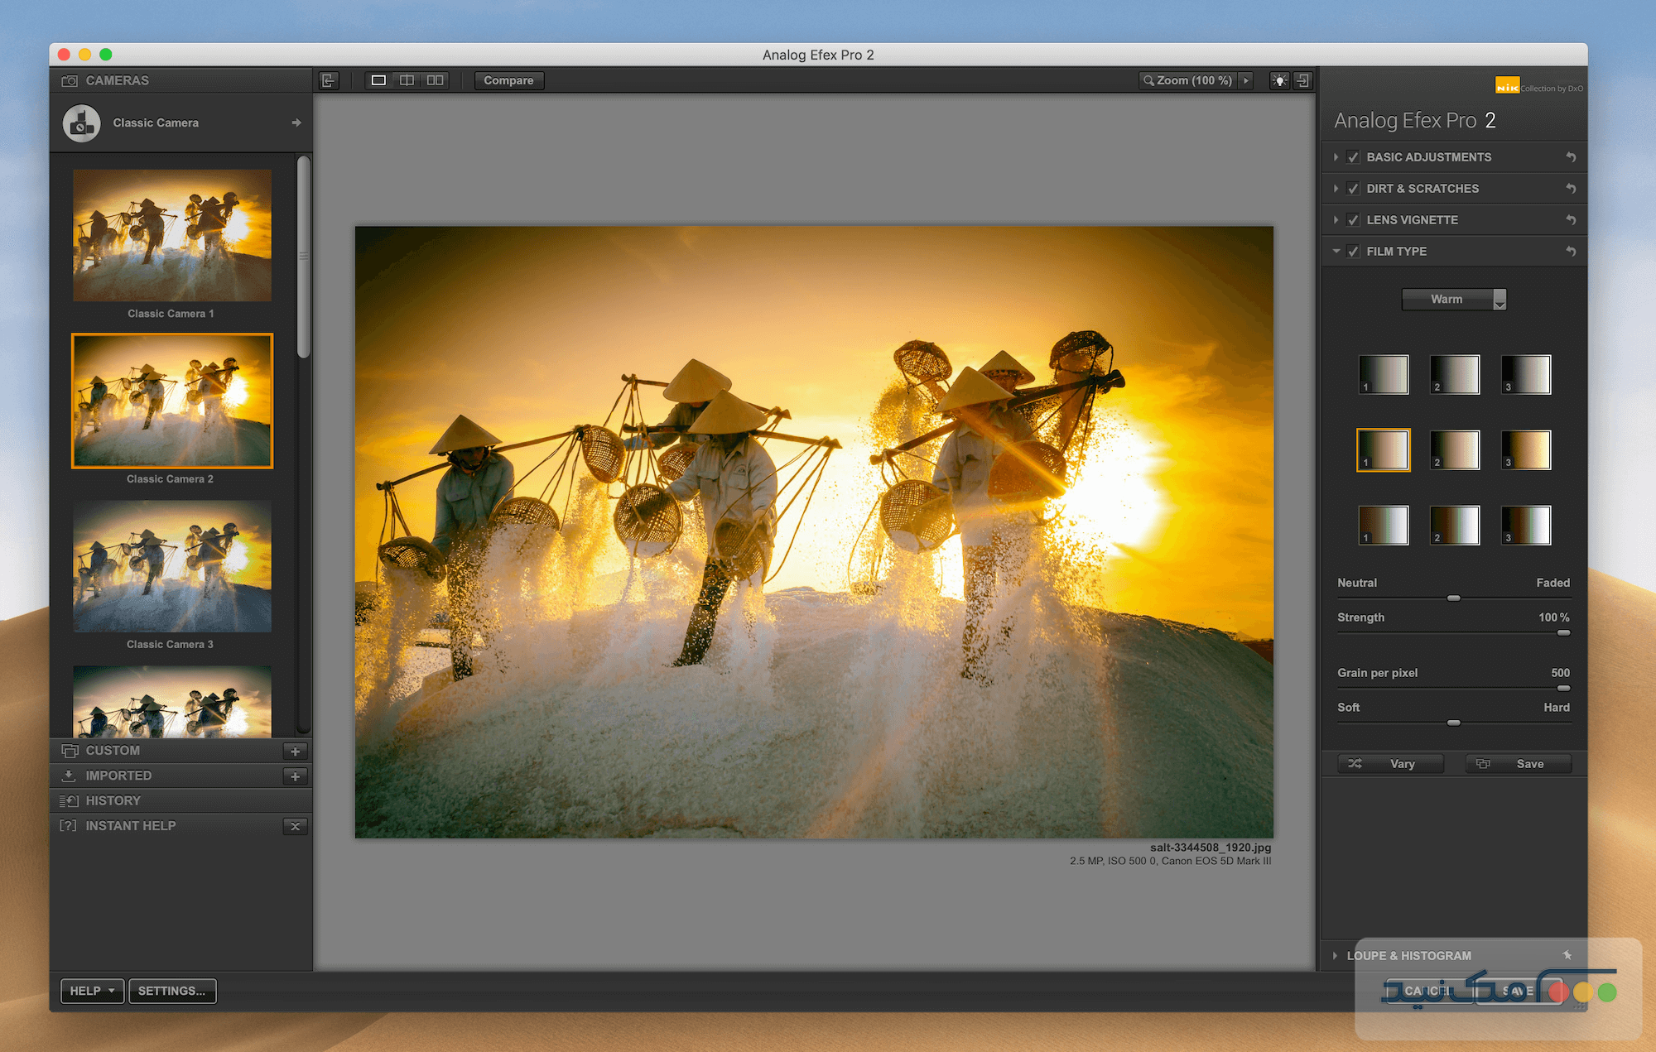The height and width of the screenshot is (1052, 1656).
Task: Reset Basic Adjustments with its undo arrow
Action: pyautogui.click(x=1570, y=157)
